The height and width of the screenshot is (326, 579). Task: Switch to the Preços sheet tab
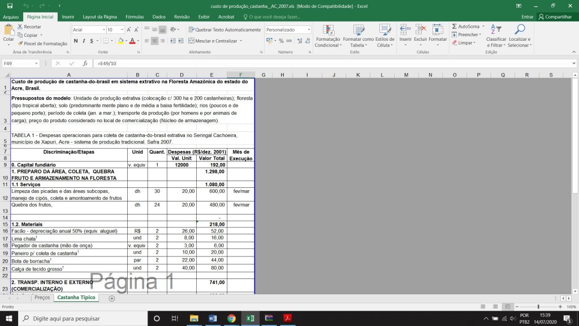click(x=42, y=297)
